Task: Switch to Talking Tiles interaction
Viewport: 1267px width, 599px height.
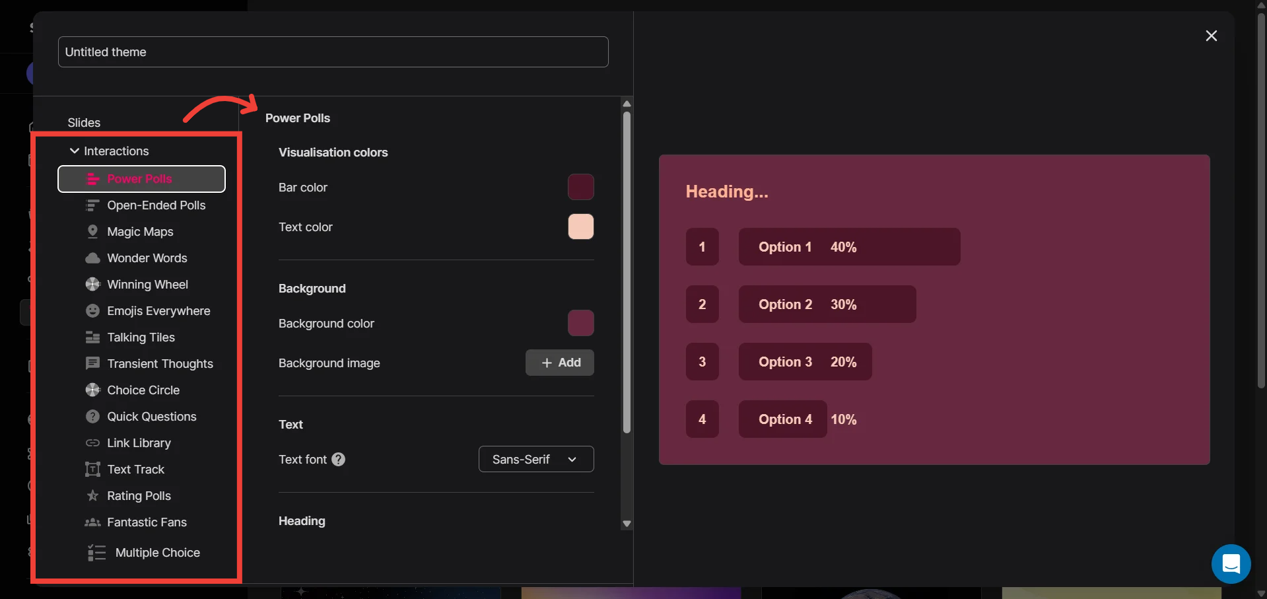Action: pyautogui.click(x=141, y=337)
